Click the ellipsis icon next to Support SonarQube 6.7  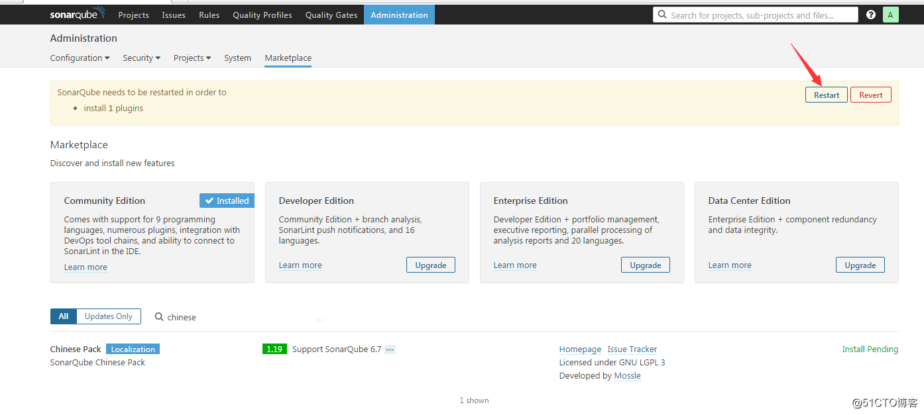pyautogui.click(x=390, y=349)
